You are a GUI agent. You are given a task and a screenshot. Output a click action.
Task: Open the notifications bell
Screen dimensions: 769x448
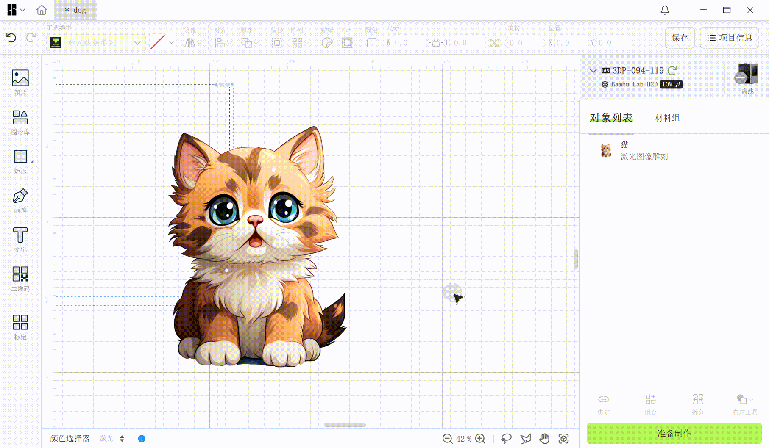(x=665, y=10)
